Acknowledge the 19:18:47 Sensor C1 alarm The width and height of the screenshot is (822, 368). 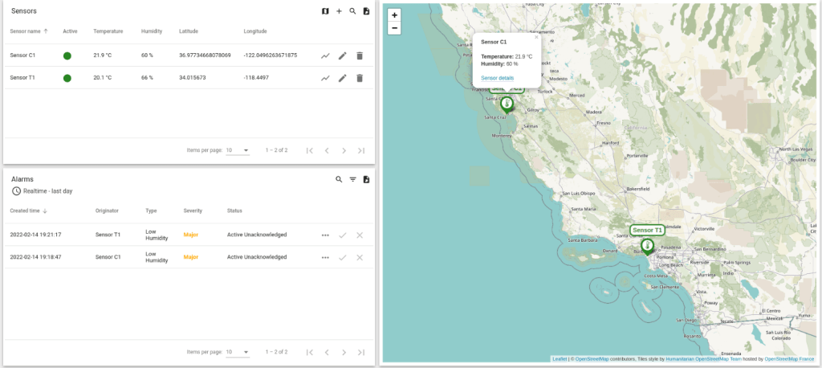click(342, 258)
